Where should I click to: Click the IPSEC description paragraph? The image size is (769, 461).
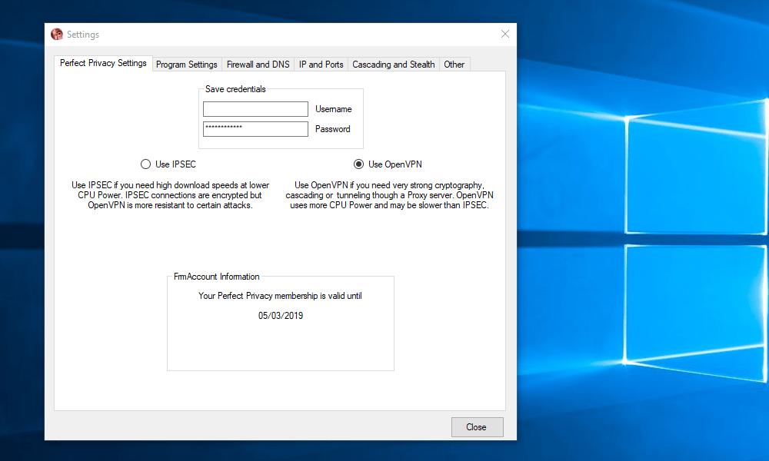170,196
